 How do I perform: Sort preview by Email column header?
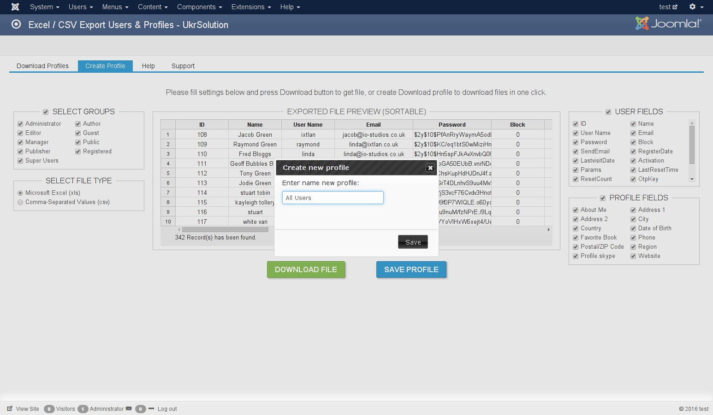[374, 124]
